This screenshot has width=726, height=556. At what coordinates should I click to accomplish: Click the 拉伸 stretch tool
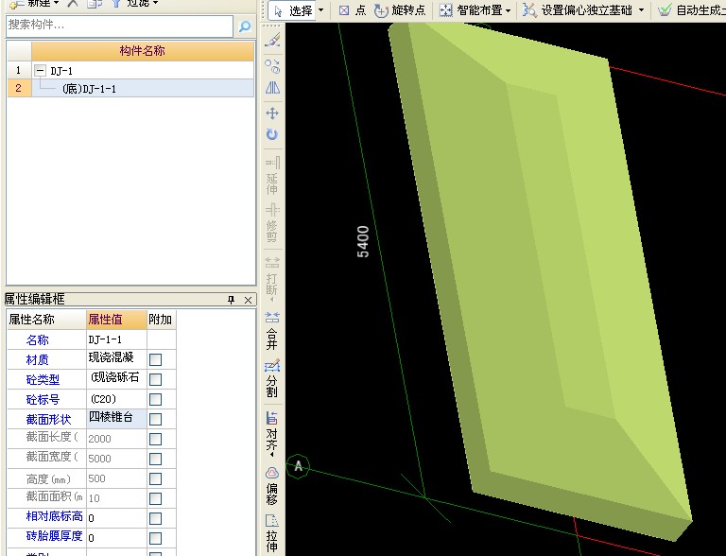pos(272,533)
